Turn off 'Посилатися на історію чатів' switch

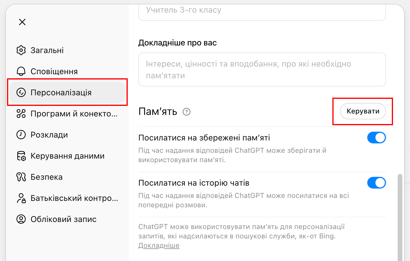tap(376, 183)
